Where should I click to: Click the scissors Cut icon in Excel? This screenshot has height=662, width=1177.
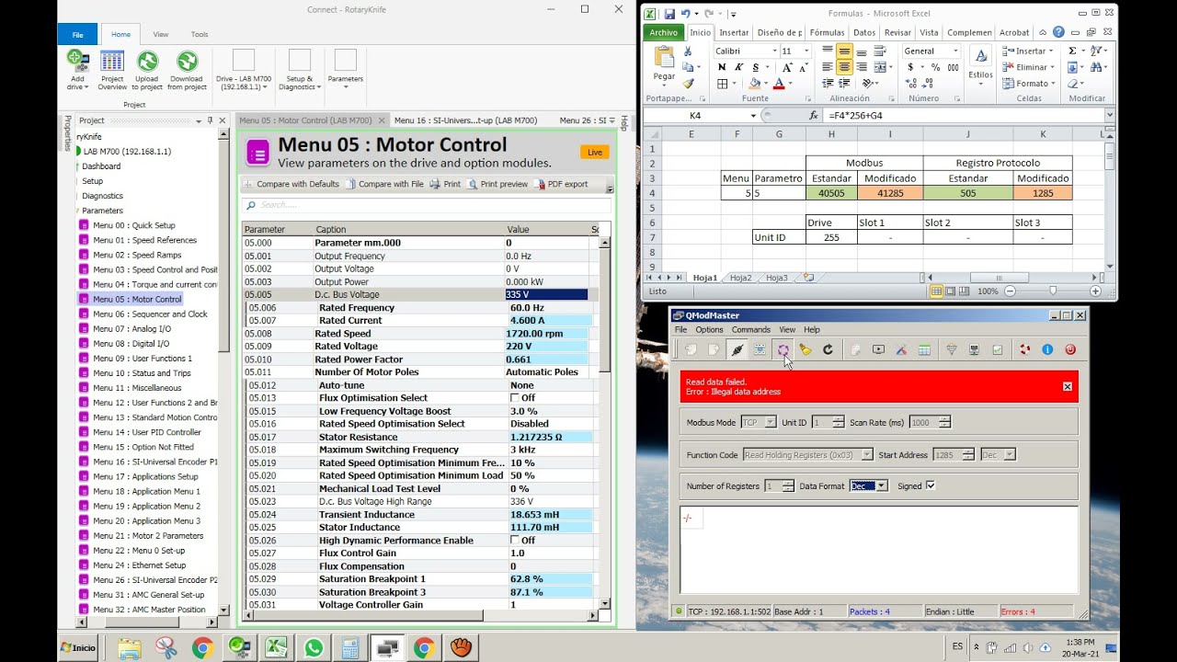click(x=688, y=51)
